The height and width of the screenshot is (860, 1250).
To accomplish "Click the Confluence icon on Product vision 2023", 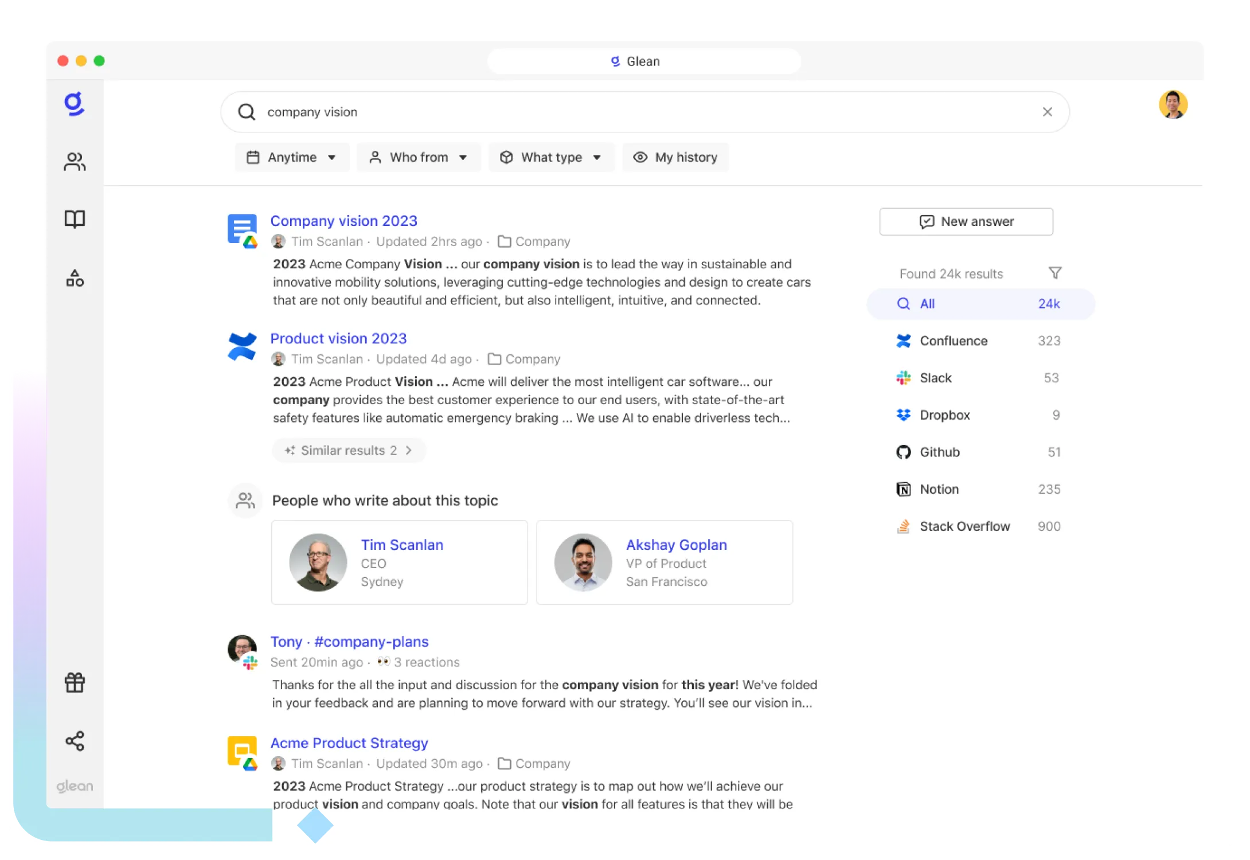I will click(x=241, y=346).
